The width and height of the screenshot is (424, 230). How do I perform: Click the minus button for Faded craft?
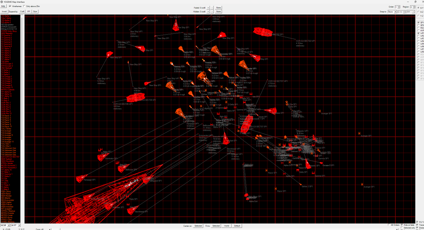[212, 7]
